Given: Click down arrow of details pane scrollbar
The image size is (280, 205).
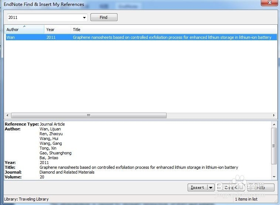Looking at the screenshot, I should (x=274, y=177).
